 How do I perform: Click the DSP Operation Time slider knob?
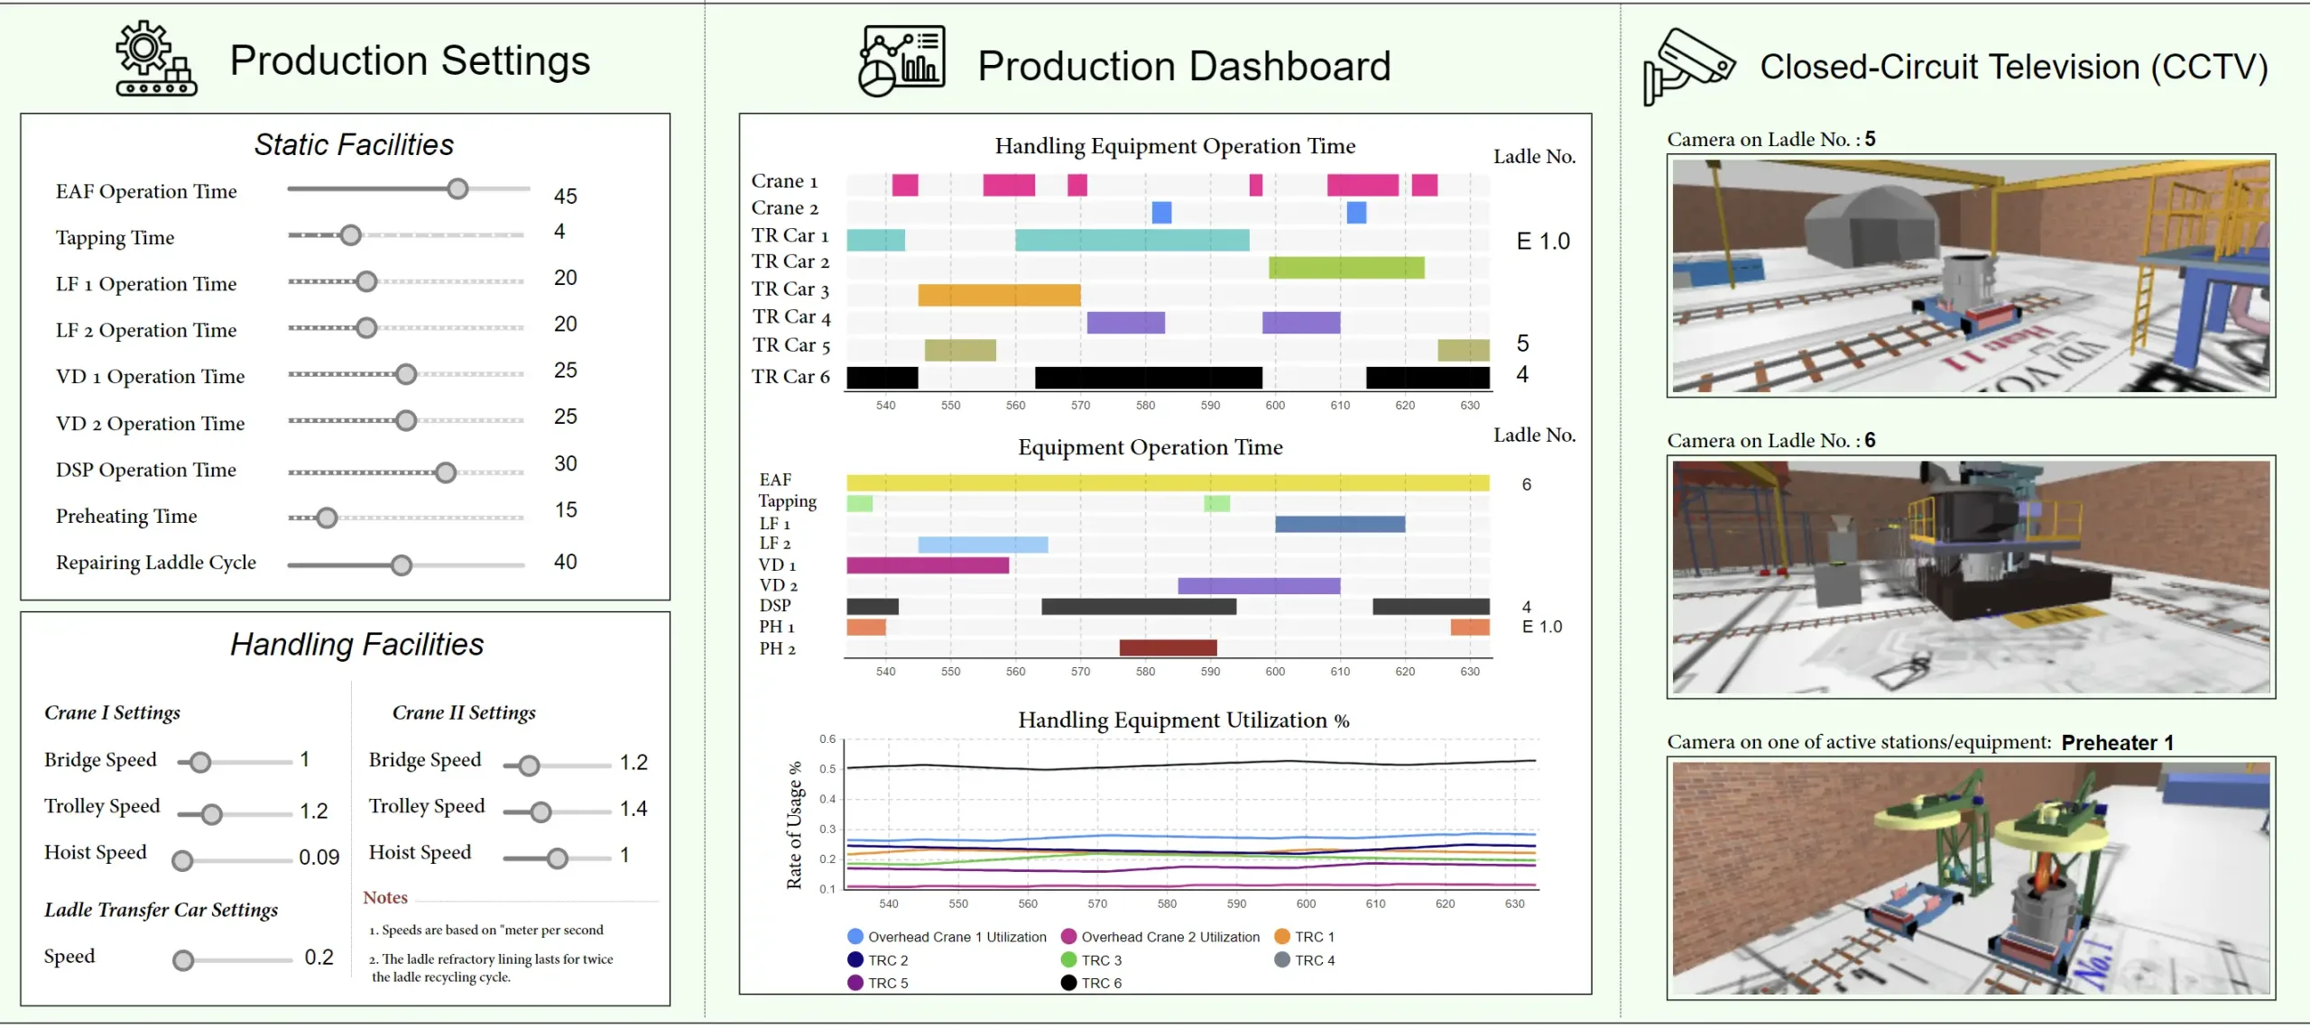click(446, 472)
